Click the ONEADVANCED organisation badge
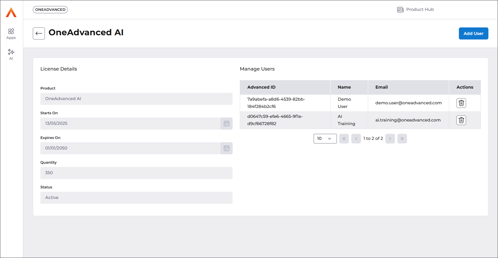The width and height of the screenshot is (498, 258). click(x=50, y=10)
